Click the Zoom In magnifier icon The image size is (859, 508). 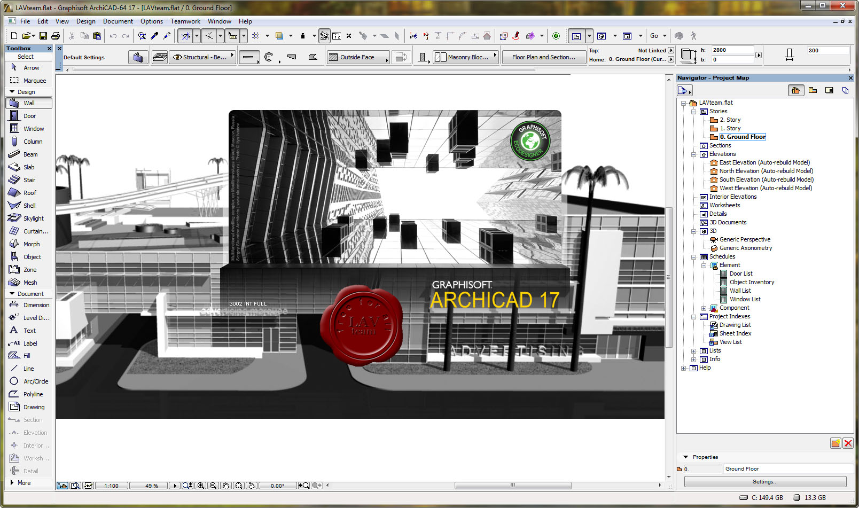201,486
